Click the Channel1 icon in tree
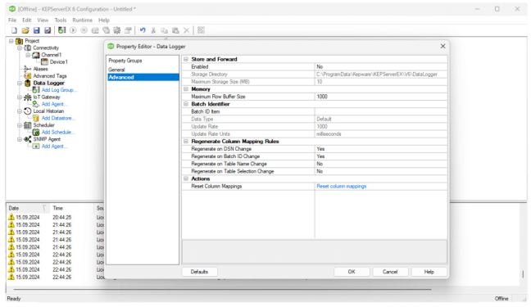 tap(36, 55)
